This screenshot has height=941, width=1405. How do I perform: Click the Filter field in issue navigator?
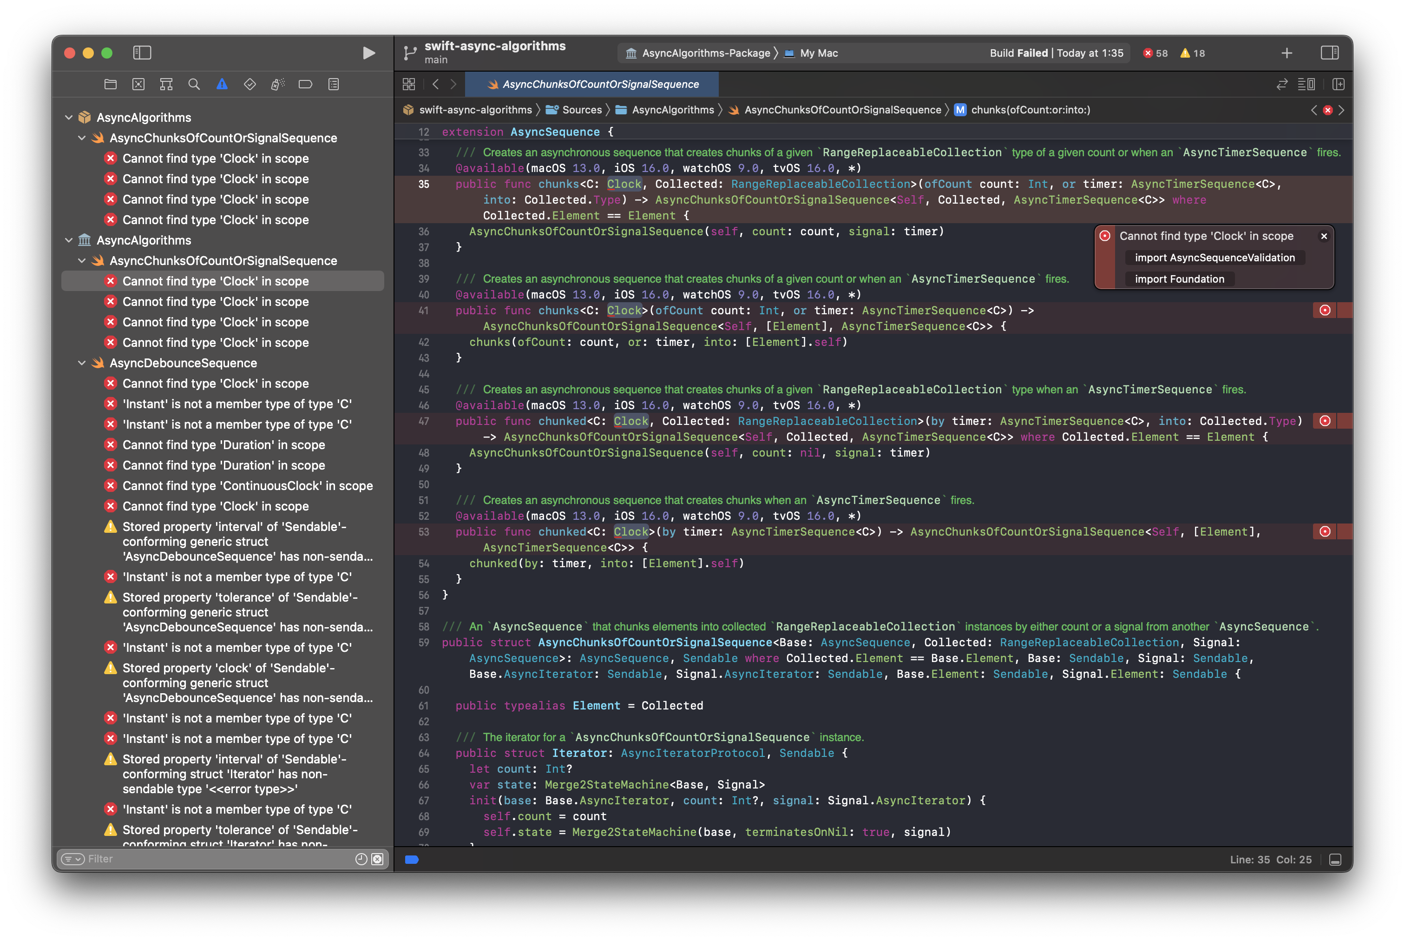pos(219,859)
